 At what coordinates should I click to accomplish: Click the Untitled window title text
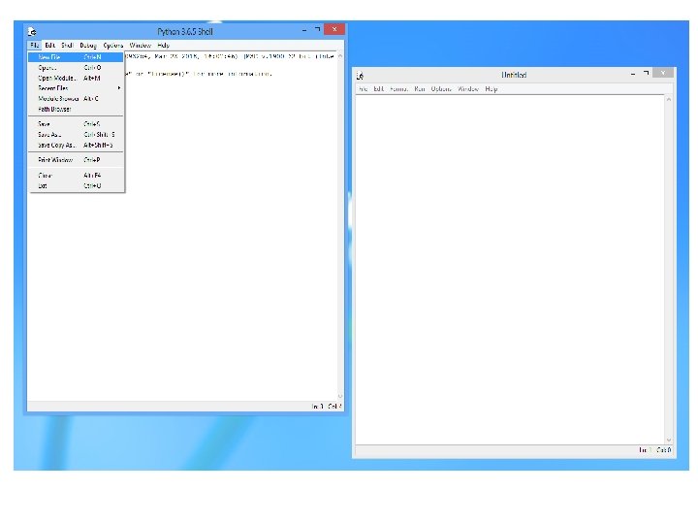514,75
